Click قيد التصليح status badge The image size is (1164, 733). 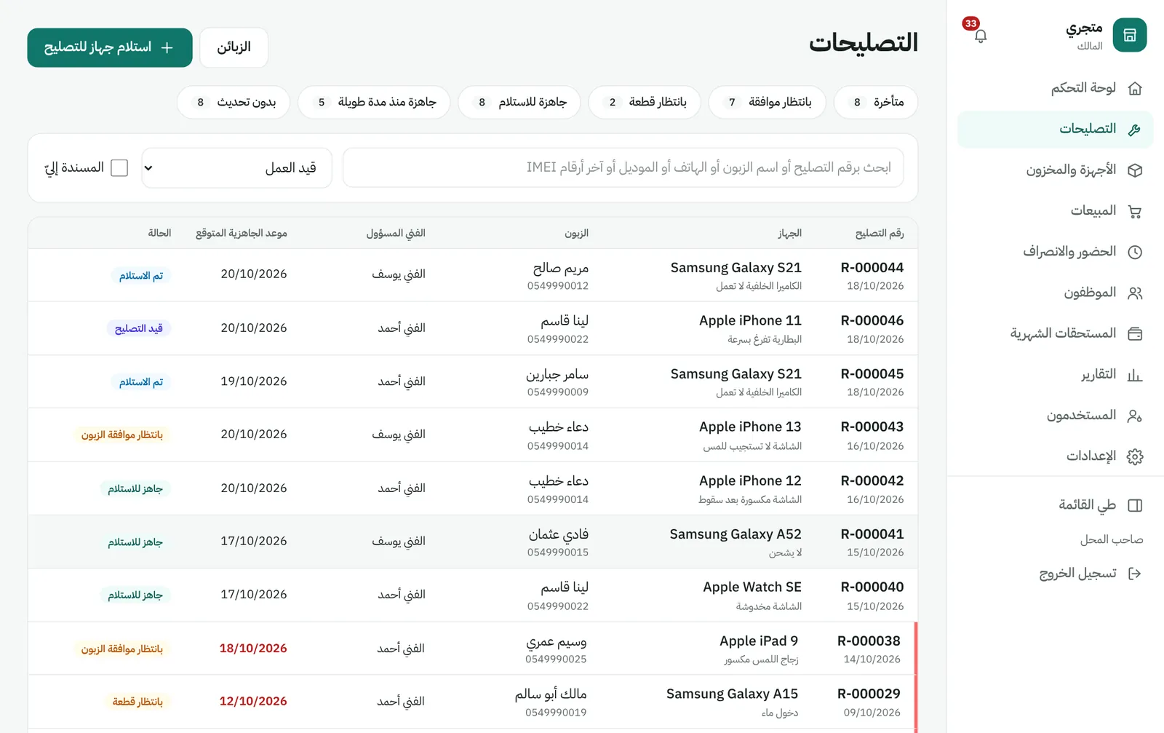click(x=139, y=328)
